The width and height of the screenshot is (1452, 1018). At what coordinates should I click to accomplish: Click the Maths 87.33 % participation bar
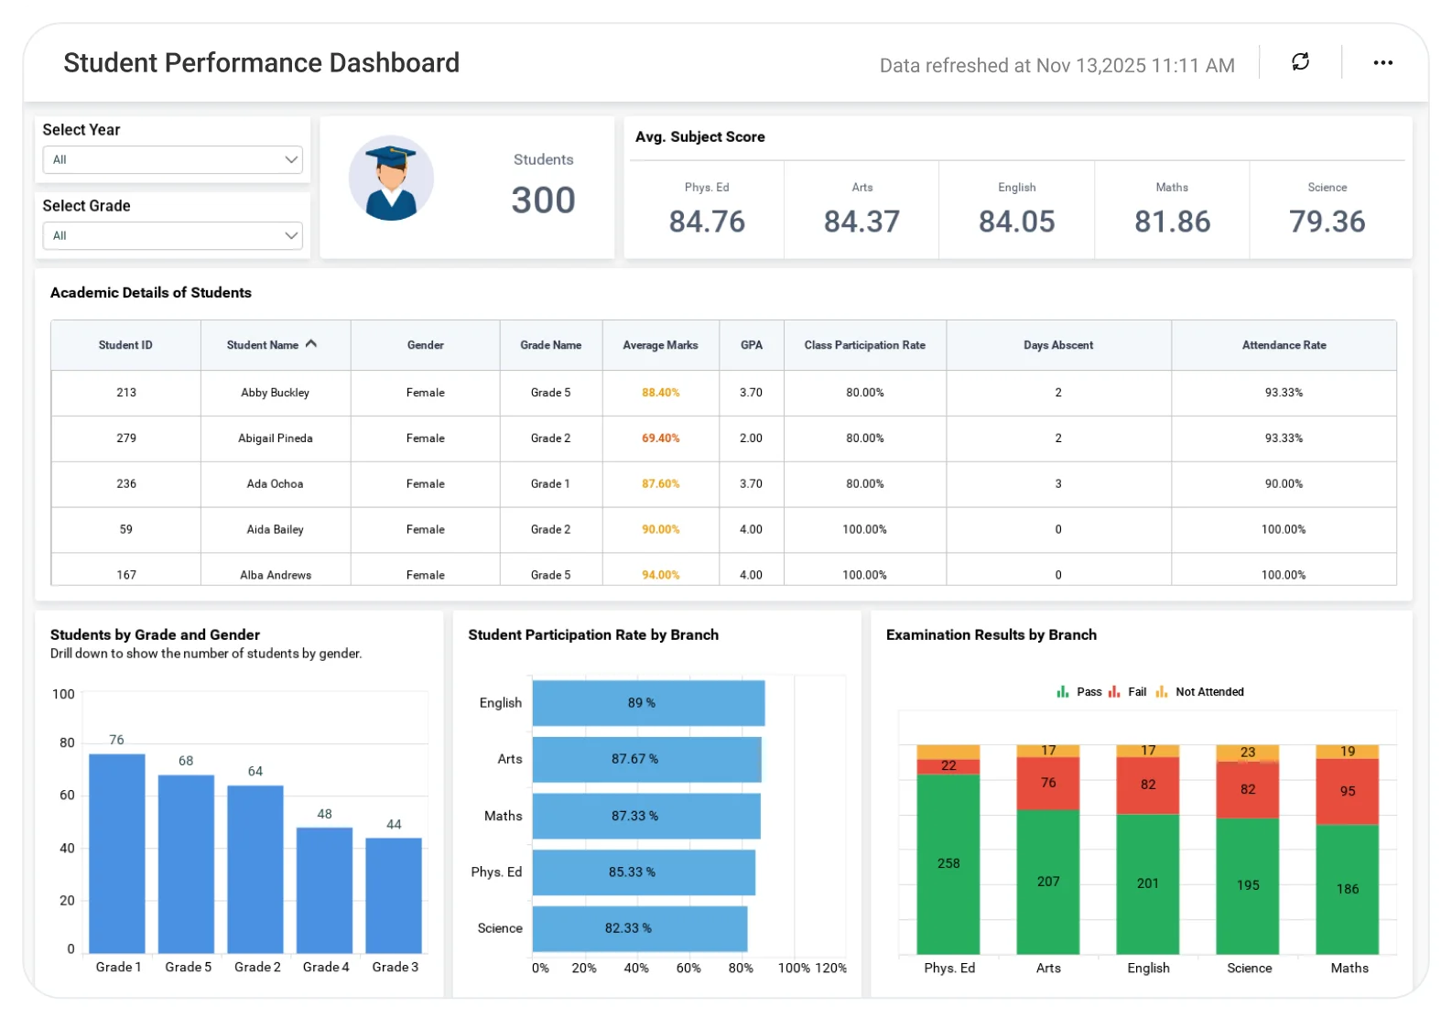pos(646,816)
